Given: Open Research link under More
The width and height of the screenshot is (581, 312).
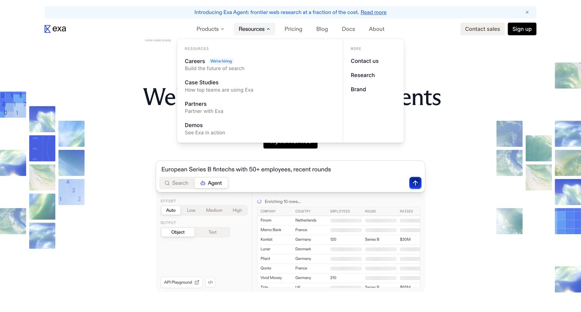Looking at the screenshot, I should pos(363,75).
